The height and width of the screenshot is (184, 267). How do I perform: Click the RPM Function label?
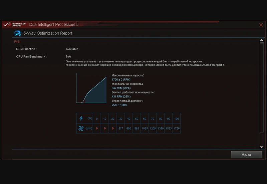pos(26,49)
